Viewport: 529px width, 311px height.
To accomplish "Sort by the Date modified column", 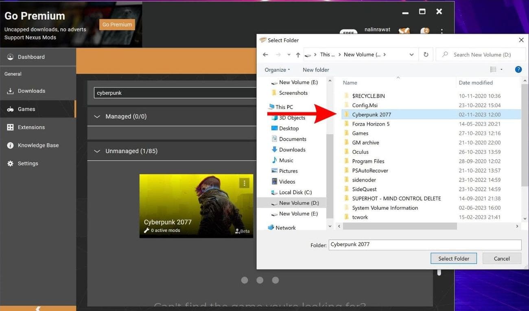I will [475, 83].
